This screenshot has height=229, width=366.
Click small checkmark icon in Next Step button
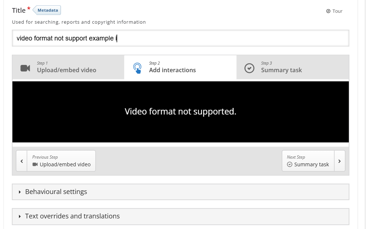point(290,164)
